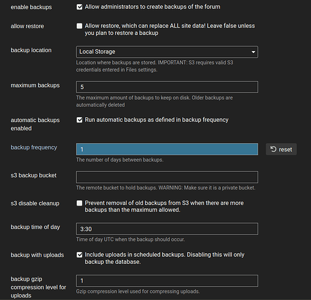Click the 'backup location' setting label
Viewport: 311px width, 300px height.
click(31, 50)
